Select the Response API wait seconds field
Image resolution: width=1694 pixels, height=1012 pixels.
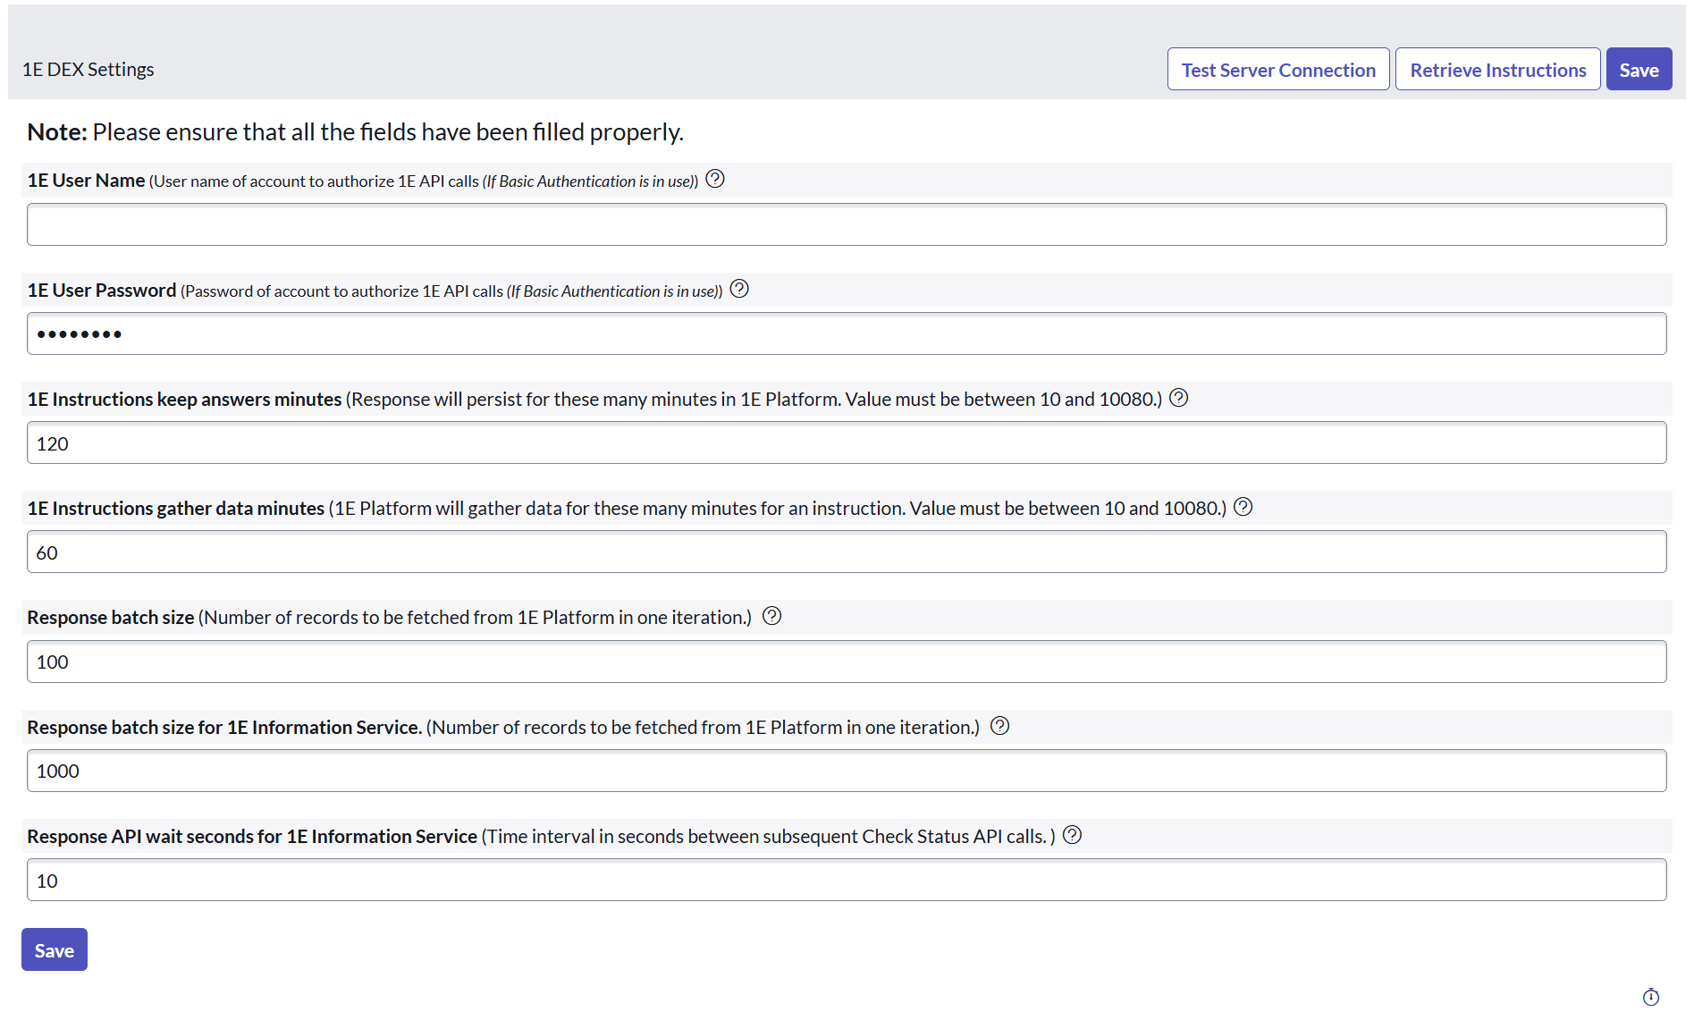[846, 881]
